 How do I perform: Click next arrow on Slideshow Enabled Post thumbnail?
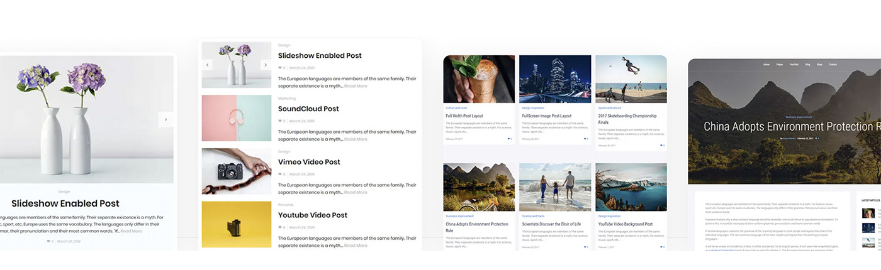coord(266,65)
